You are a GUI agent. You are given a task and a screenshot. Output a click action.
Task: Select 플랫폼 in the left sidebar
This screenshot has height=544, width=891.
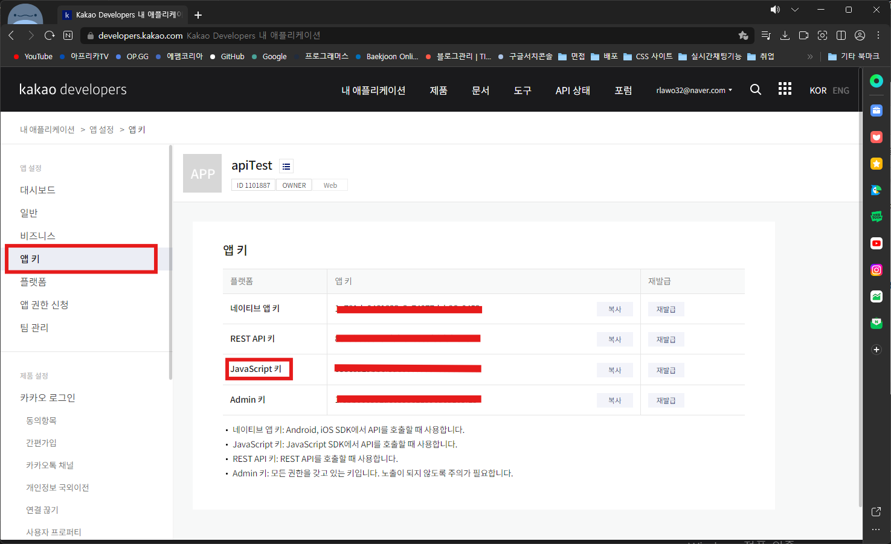coord(33,282)
